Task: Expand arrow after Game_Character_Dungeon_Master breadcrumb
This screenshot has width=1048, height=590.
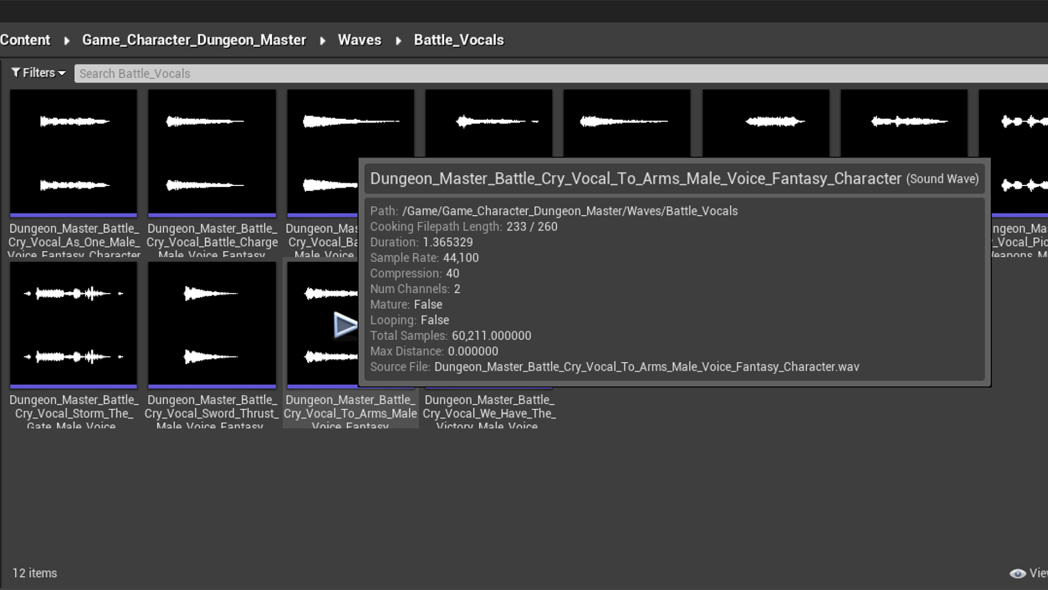Action: tap(323, 40)
